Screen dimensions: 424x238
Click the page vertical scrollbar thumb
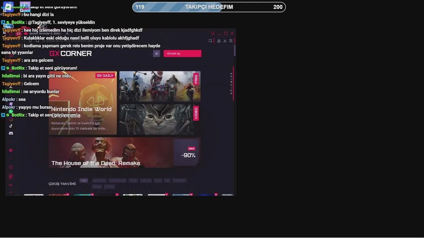[x=235, y=50]
